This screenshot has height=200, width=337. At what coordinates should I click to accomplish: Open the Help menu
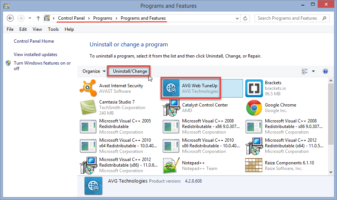(x=69, y=29)
